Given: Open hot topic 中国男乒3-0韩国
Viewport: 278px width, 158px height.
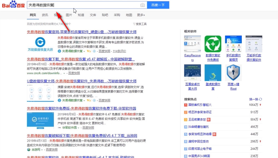Looking at the screenshot, I should pos(199,156).
